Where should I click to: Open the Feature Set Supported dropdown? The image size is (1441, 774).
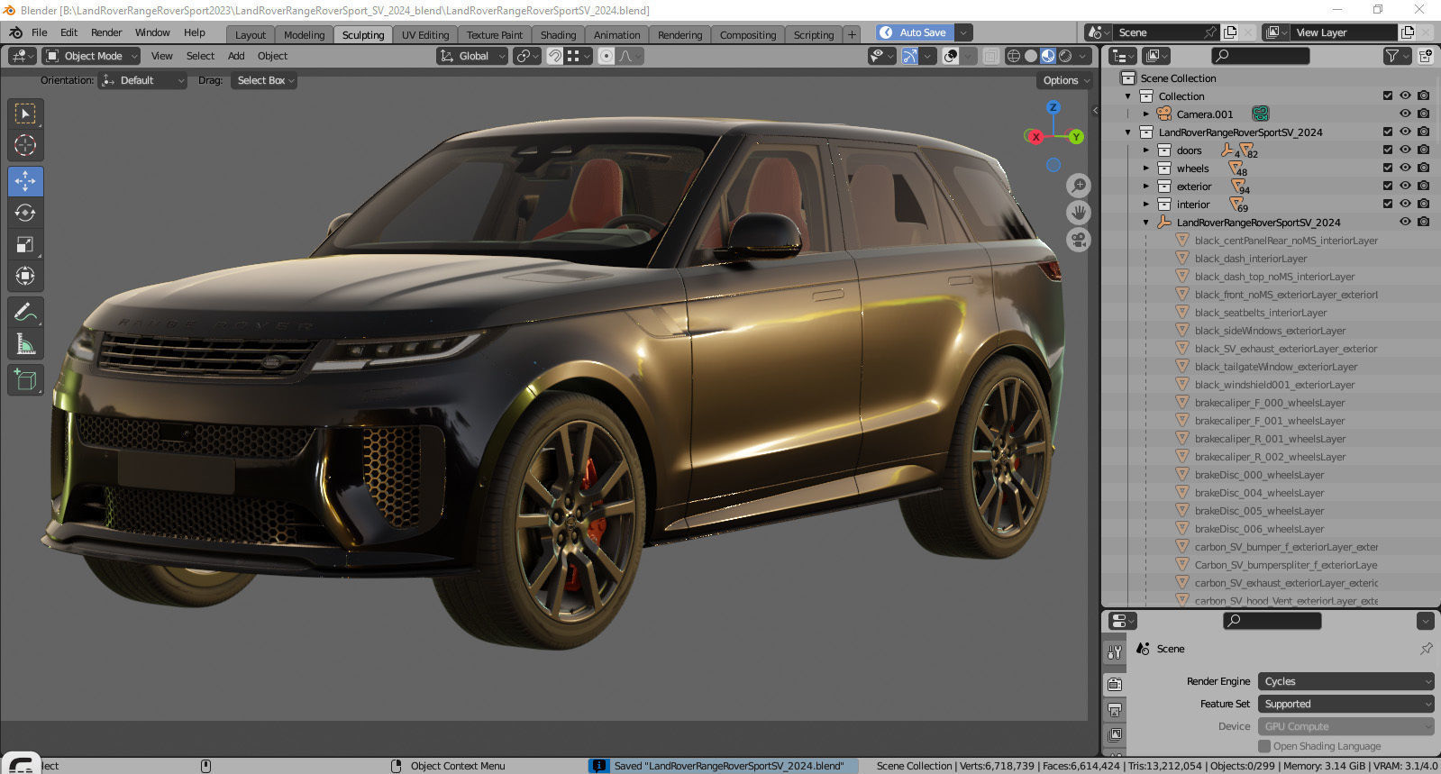pyautogui.click(x=1346, y=704)
